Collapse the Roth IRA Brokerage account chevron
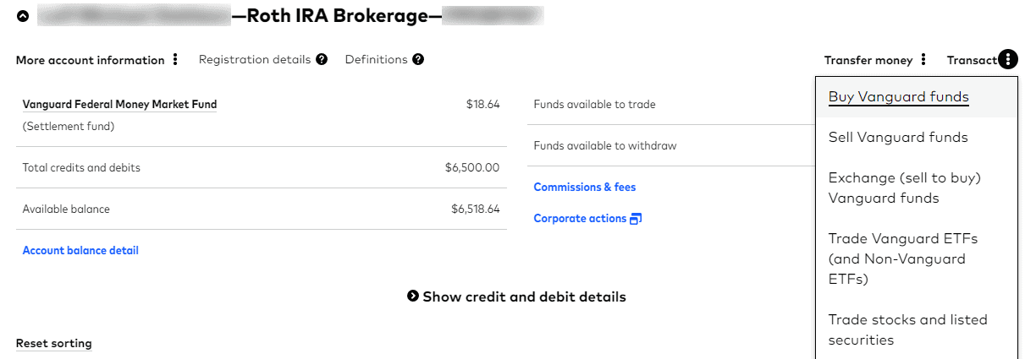 click(23, 15)
